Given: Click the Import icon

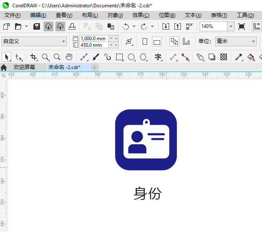Looking at the screenshot, I should 166,26.
